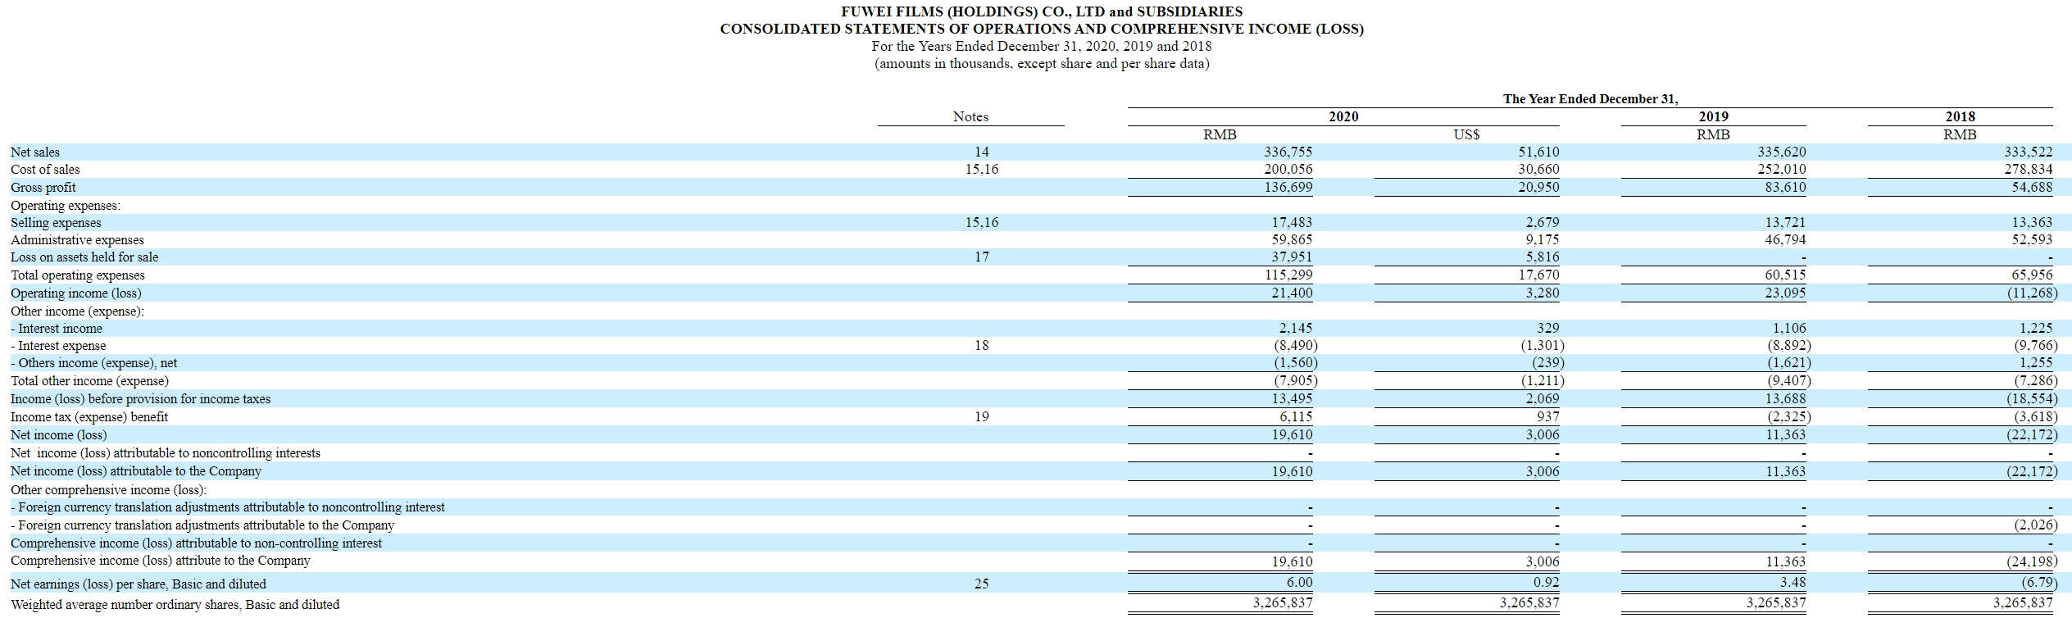Select the 'Selling expenses' row label
The width and height of the screenshot is (2072, 627).
click(56, 223)
